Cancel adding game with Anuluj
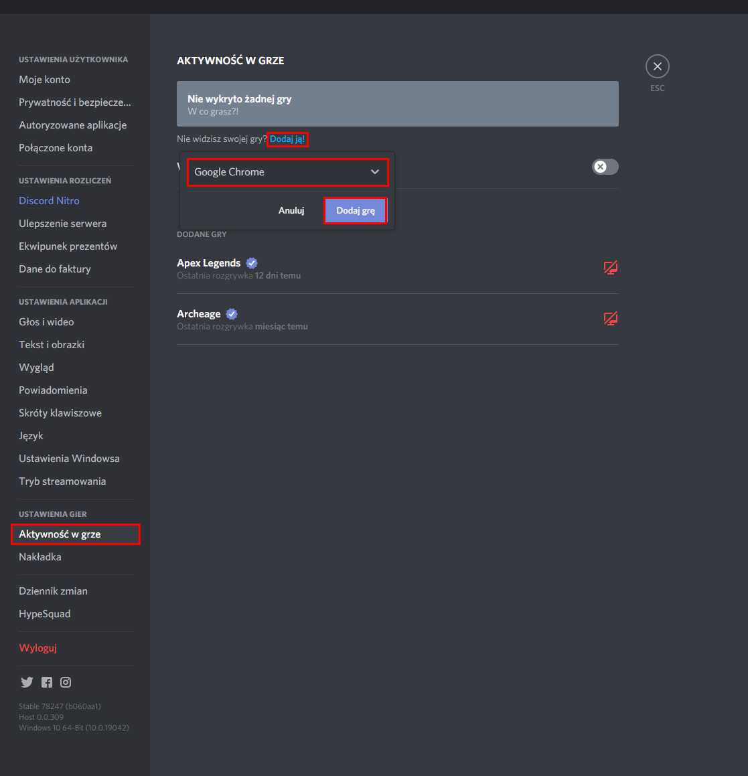The height and width of the screenshot is (776, 748). click(x=291, y=210)
